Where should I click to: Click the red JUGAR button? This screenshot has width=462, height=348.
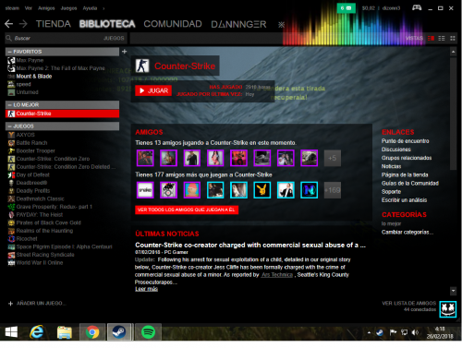click(x=153, y=90)
